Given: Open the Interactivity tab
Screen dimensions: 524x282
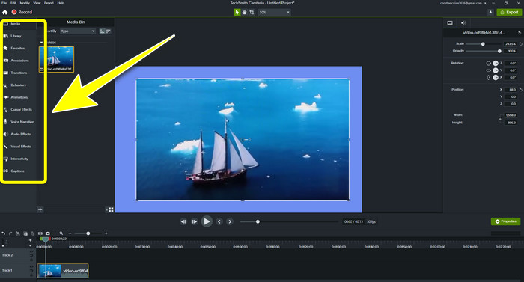Looking at the screenshot, I should pos(19,159).
